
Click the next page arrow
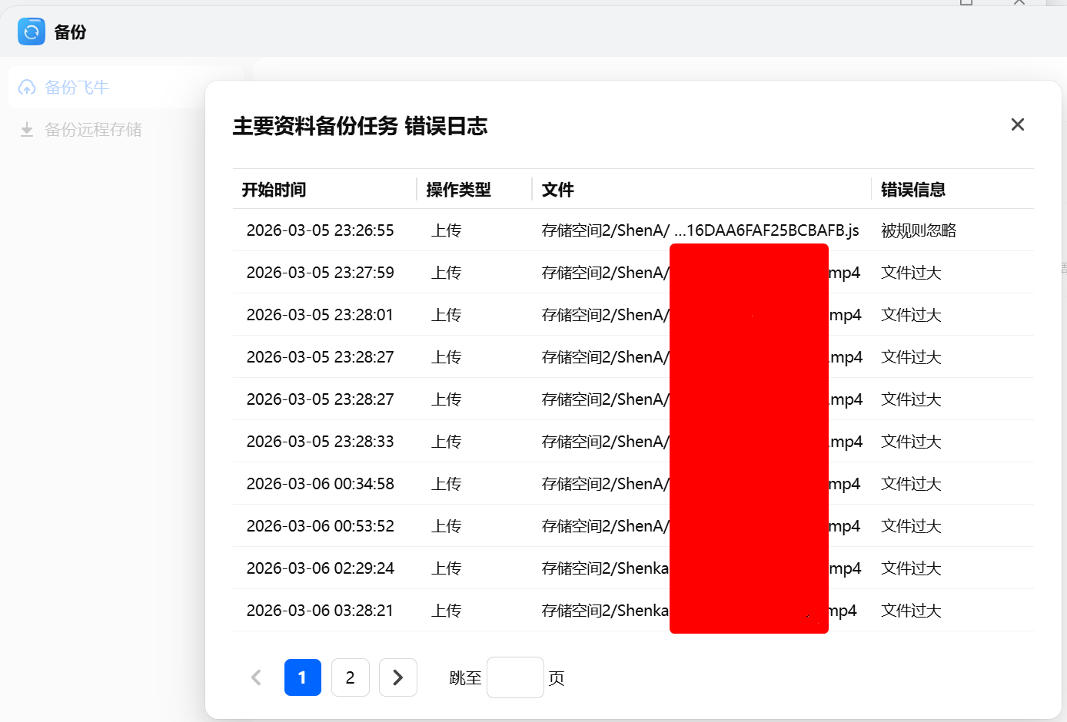(x=398, y=677)
